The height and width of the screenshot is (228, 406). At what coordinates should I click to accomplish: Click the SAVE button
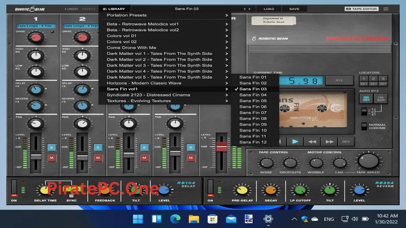294,9
